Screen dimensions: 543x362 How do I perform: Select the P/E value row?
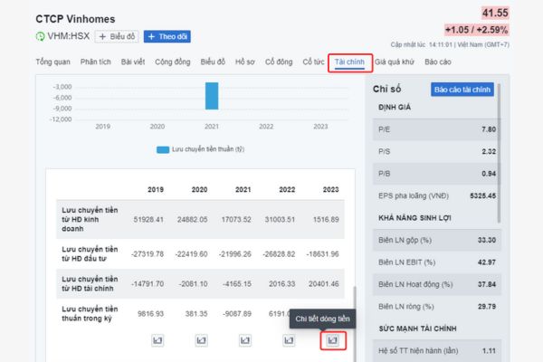click(x=437, y=129)
